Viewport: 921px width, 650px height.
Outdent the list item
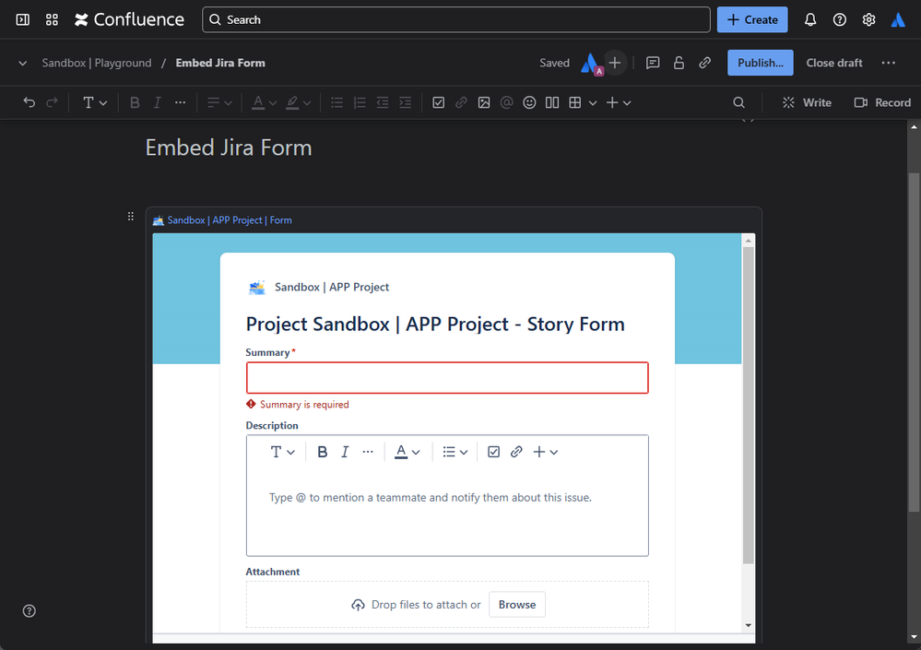[383, 102]
